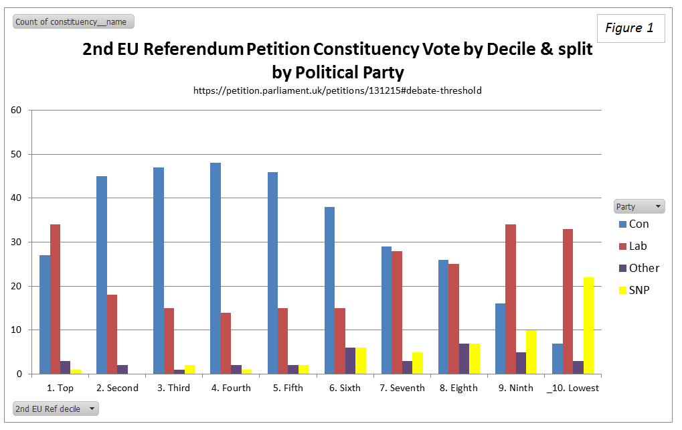Select the Con bar in Fourth decile
The width and height of the screenshot is (682, 430).
[216, 268]
